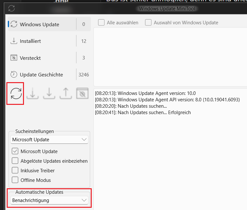
Task: Enable the Offline Modus checkbox
Action: coord(15,180)
